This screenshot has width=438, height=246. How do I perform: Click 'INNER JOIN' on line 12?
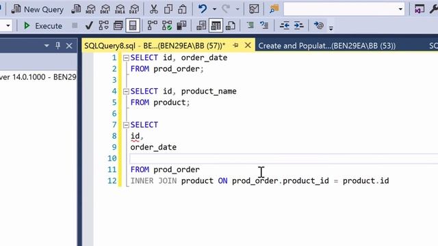point(153,180)
